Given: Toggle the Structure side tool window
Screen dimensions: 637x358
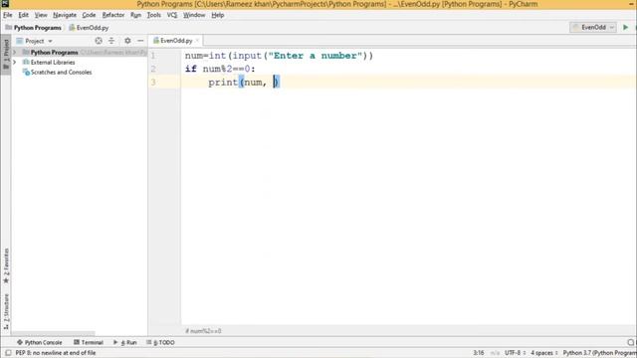Looking at the screenshot, I should pyautogui.click(x=6, y=311).
